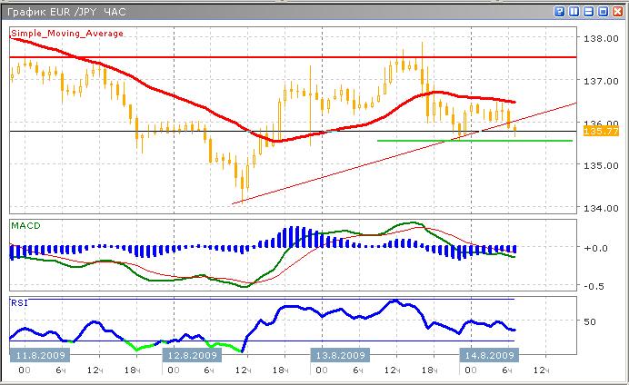The width and height of the screenshot is (629, 385).
Task: Click the horizontal split window icon
Action: [588, 12]
